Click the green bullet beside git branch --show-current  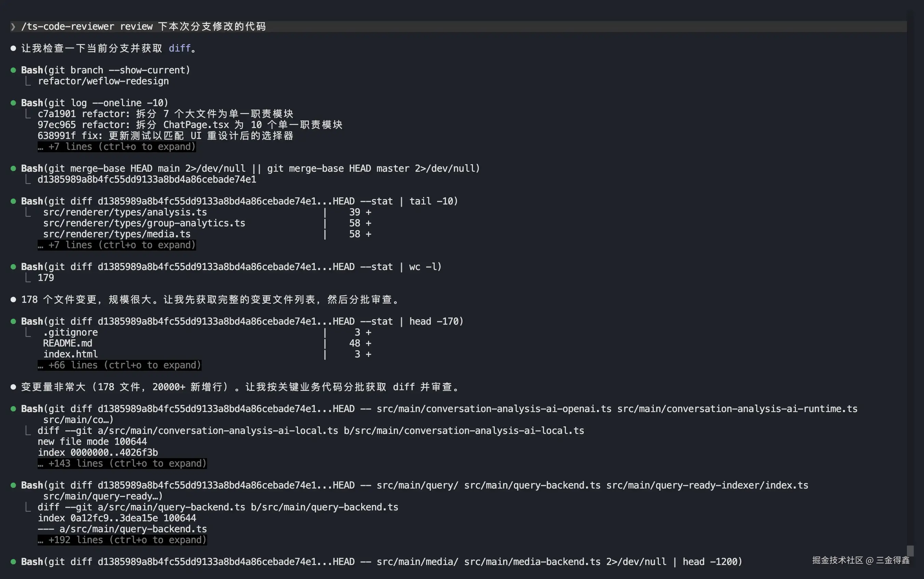point(13,70)
